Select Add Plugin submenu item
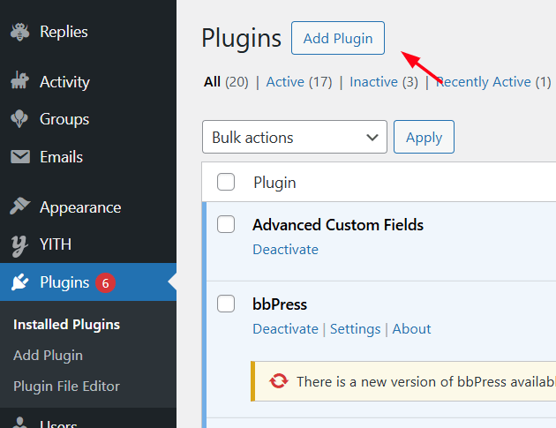The height and width of the screenshot is (428, 556). click(48, 356)
